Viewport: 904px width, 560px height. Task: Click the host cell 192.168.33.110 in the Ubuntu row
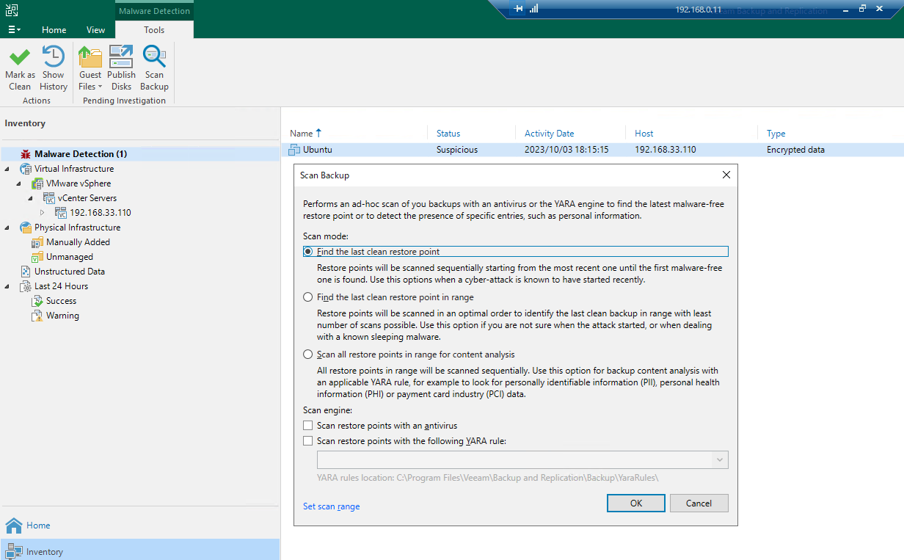(666, 150)
